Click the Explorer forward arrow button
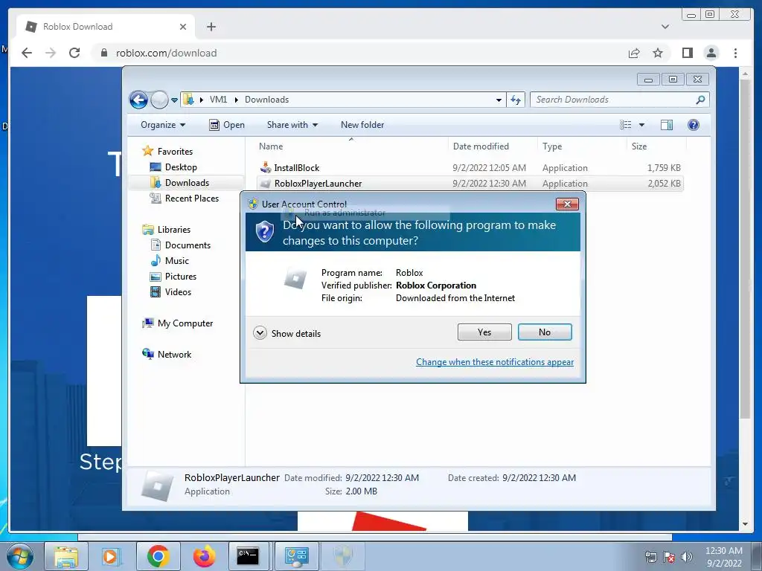This screenshot has height=571, width=762. (x=159, y=100)
